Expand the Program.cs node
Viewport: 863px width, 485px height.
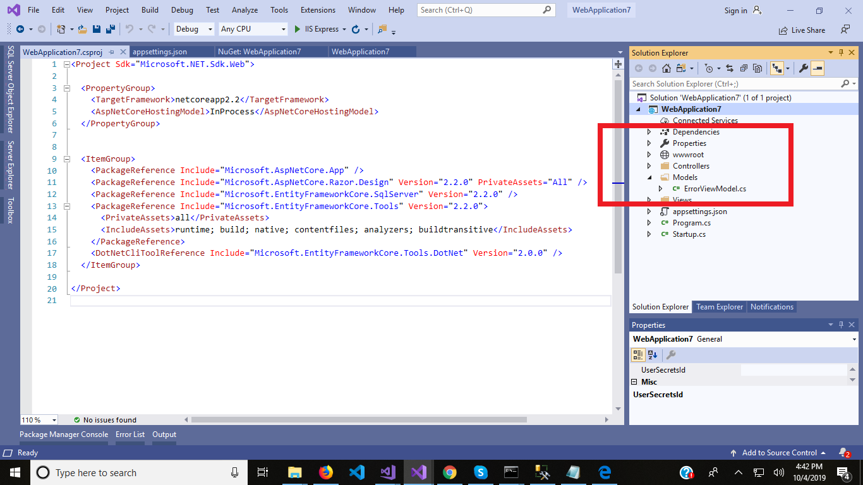coord(649,223)
